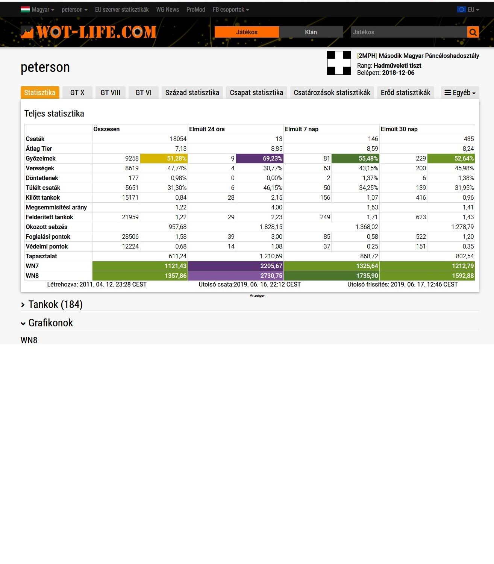Click the Tapasztalat value 611,24
This screenshot has width=494, height=564.
(x=177, y=256)
